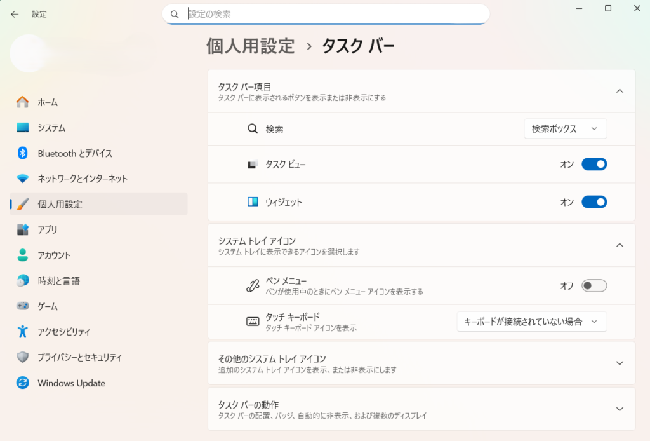Screen dimensions: 650x441
Task: Click the 設定の検索 search field
Action: pyautogui.click(x=330, y=14)
